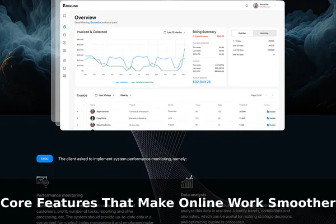Open the chat bubble sidebar icon
Screen dimensions: 336x224
[x=64, y=68]
